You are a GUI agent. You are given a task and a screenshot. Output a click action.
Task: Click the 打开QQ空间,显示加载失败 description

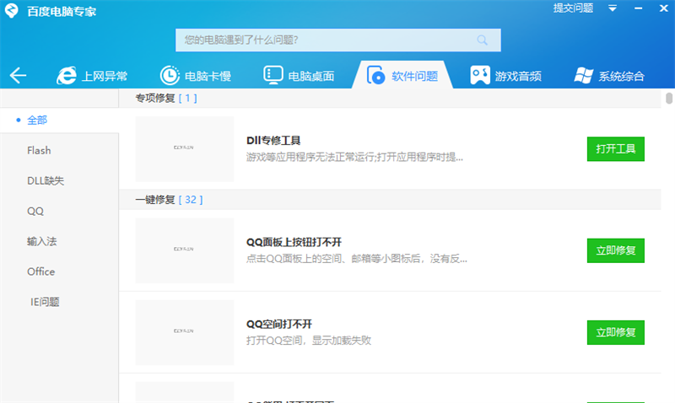point(308,341)
